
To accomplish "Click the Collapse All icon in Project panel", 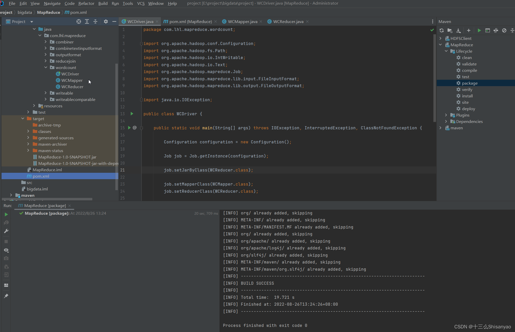I will pos(95,21).
